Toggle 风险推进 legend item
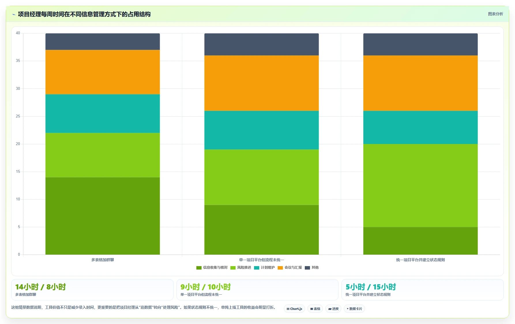 pos(241,268)
